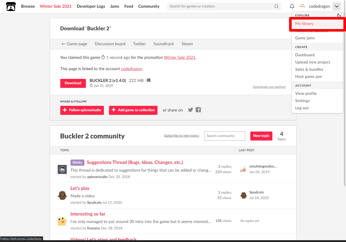Click Jul 18, 2020 last post date
346x242 pixels.
click(x=259, y=198)
